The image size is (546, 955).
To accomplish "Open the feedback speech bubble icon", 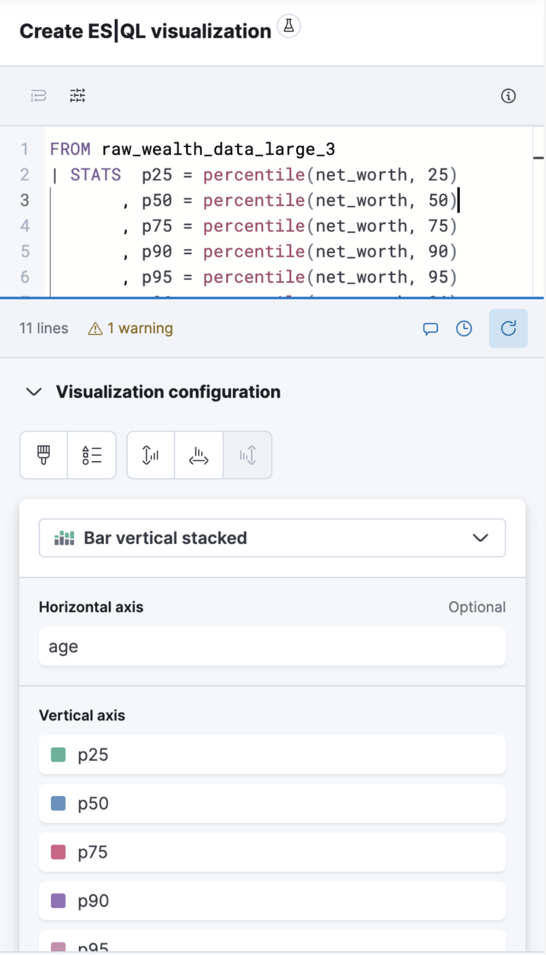I will [x=430, y=328].
